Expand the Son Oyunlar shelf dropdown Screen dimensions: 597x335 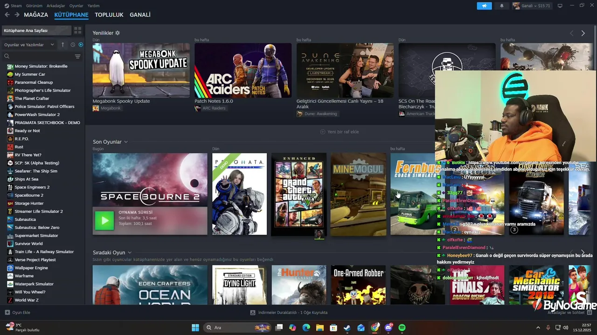pos(126,142)
